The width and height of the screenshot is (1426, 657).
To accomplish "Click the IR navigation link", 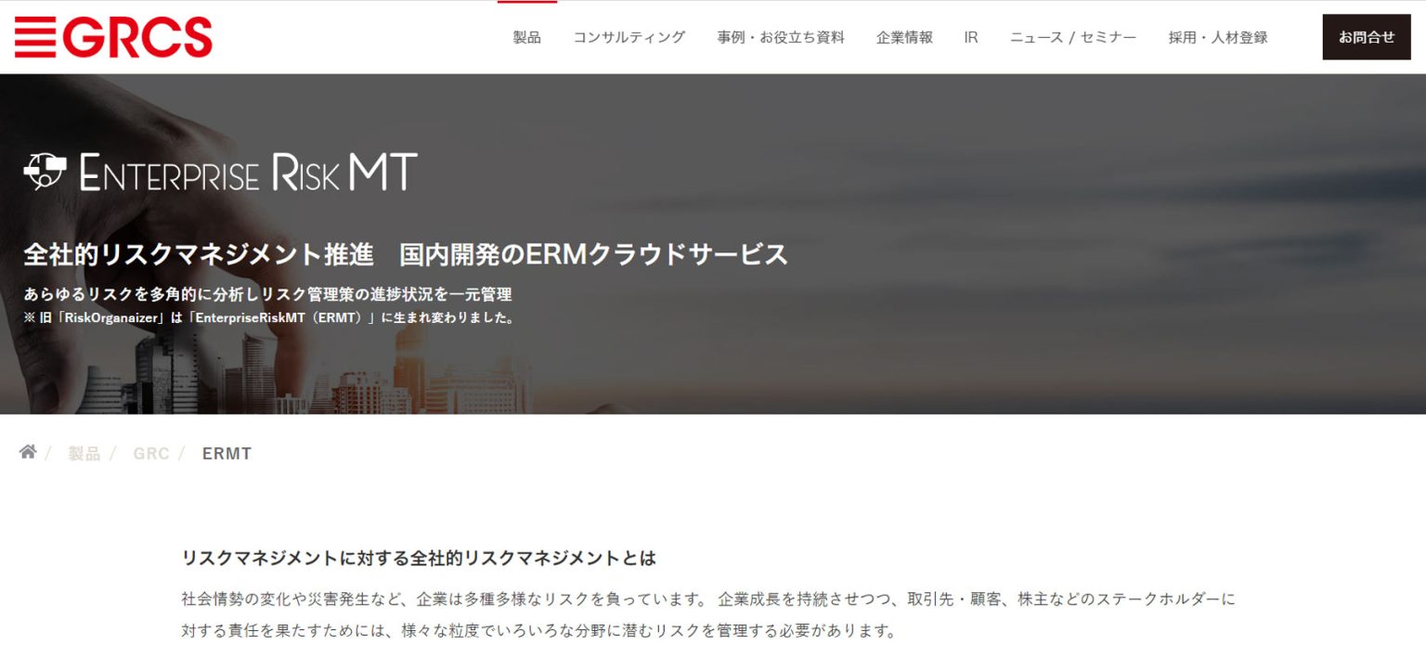I will [x=971, y=37].
